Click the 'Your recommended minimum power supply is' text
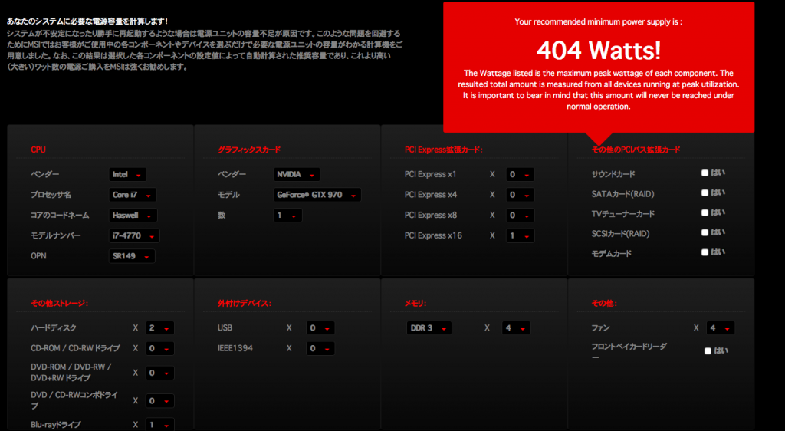The width and height of the screenshot is (785, 431). coord(599,22)
